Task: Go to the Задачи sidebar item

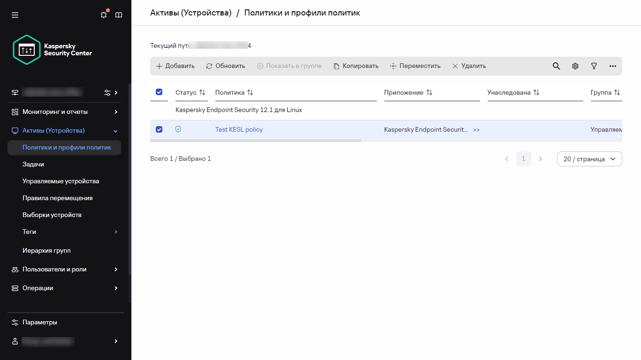Action: (32, 164)
